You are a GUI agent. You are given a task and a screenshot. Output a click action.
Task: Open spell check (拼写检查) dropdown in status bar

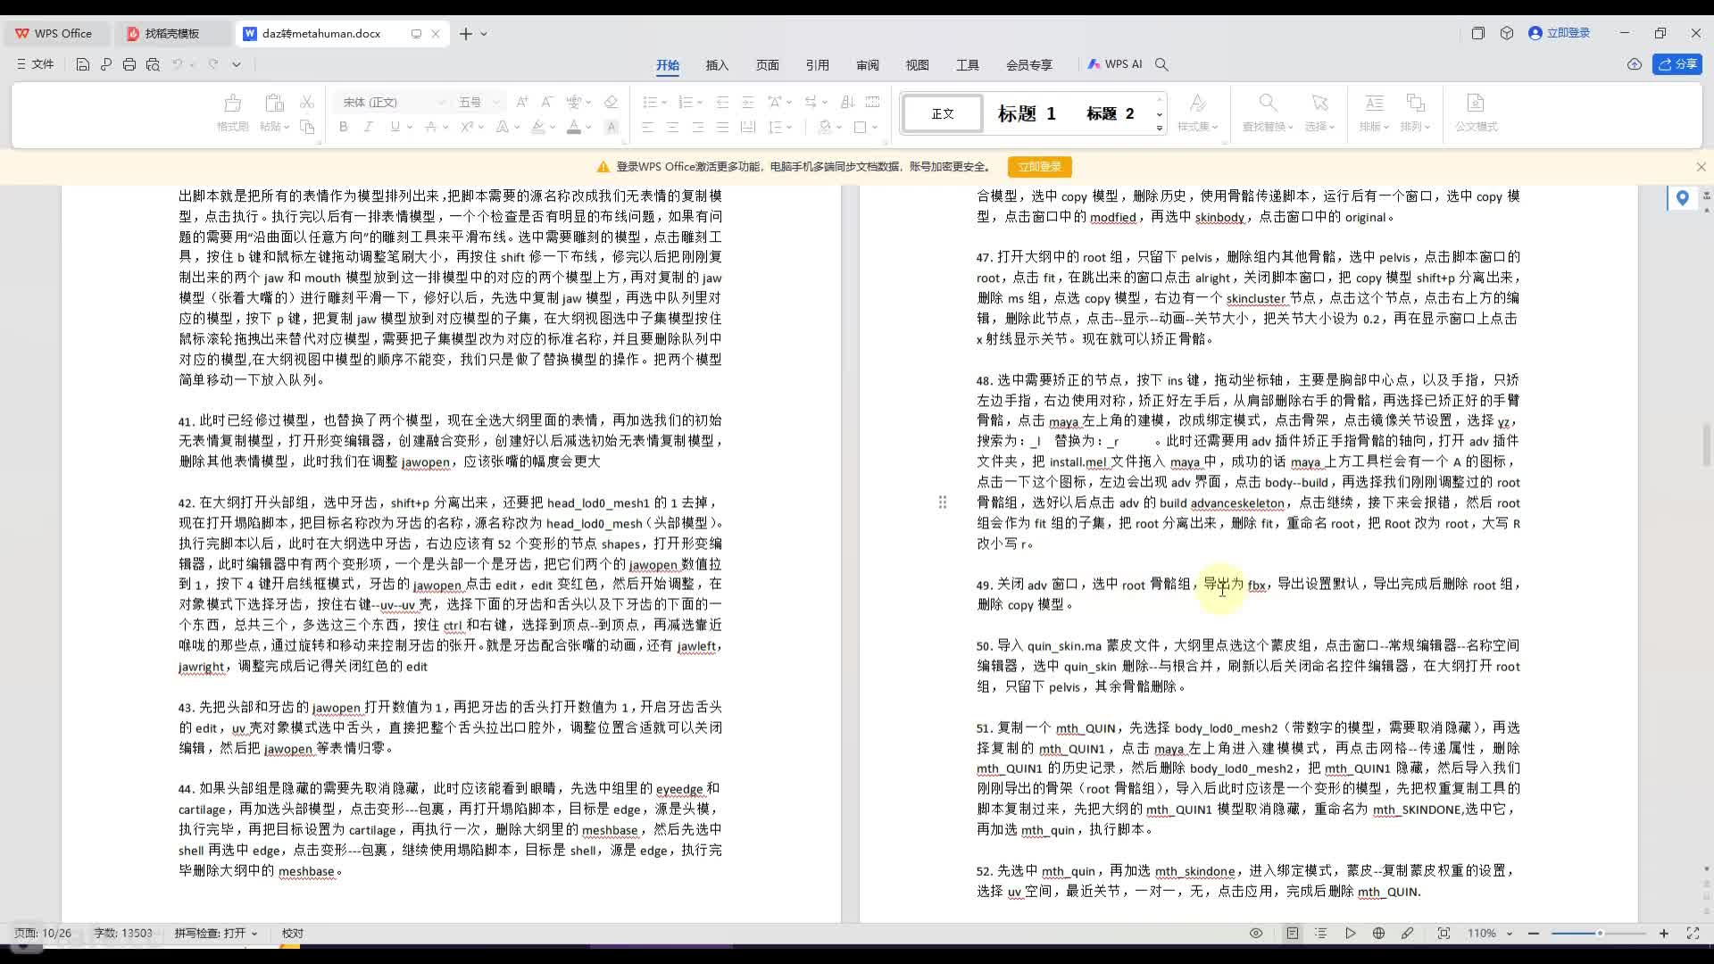[x=216, y=933]
